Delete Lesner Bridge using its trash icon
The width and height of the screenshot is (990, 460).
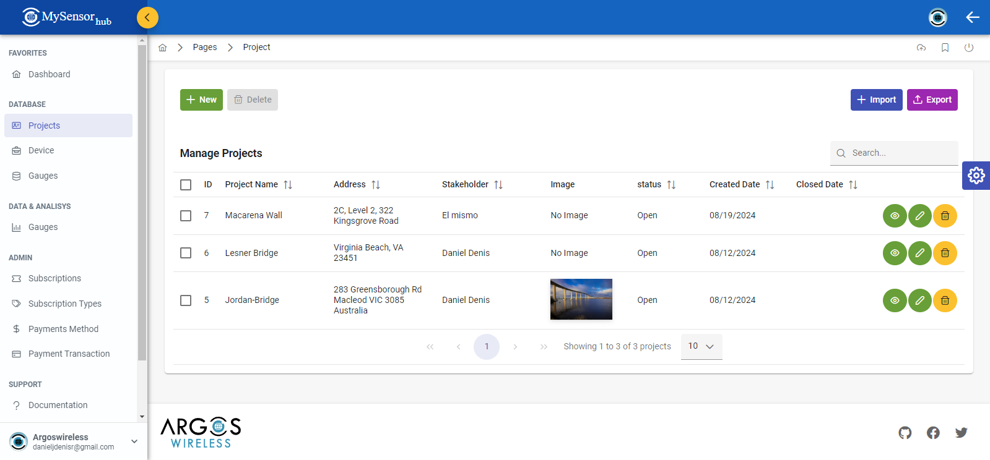point(945,253)
